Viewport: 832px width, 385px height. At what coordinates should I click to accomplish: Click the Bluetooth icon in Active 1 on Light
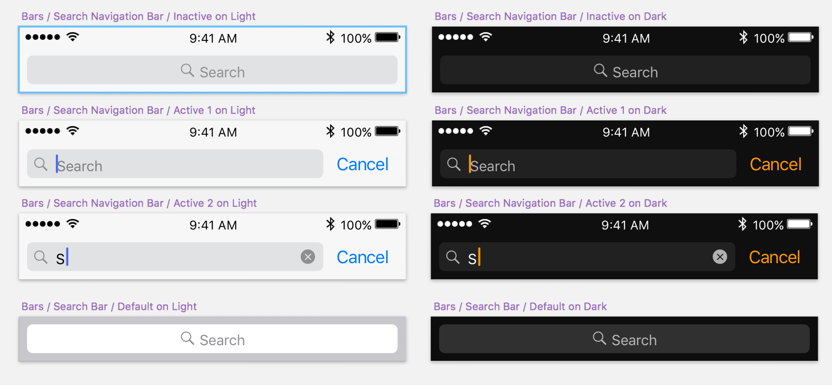(x=331, y=131)
